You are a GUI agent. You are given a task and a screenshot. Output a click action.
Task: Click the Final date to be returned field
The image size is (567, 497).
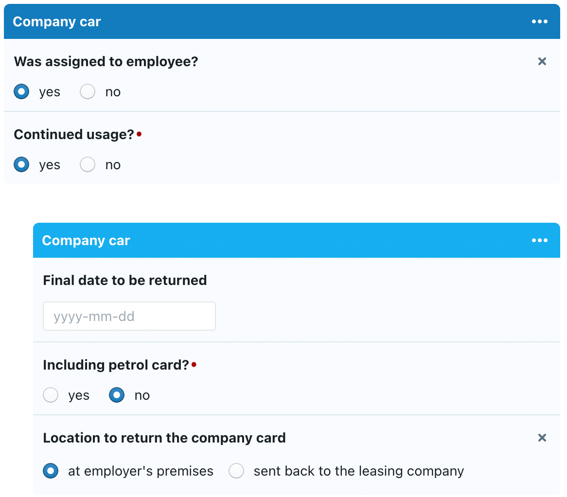click(x=129, y=317)
